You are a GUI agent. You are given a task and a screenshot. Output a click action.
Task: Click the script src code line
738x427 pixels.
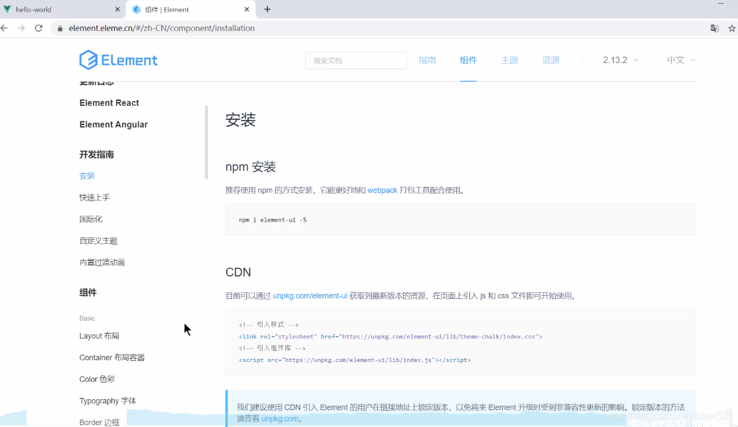[x=354, y=360]
